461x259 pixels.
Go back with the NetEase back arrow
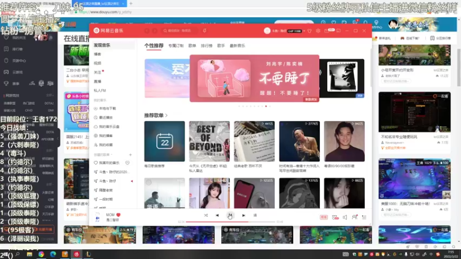coord(147,31)
